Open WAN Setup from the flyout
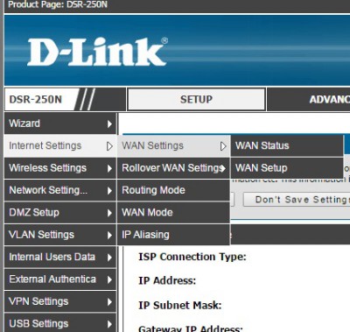The image size is (350, 332). coord(287,168)
